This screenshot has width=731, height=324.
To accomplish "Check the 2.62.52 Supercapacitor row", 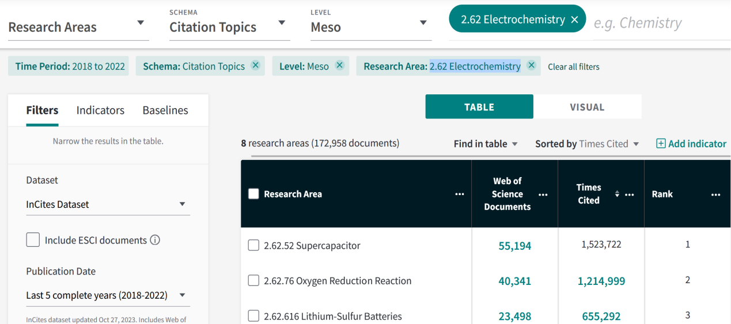I will pos(253,246).
